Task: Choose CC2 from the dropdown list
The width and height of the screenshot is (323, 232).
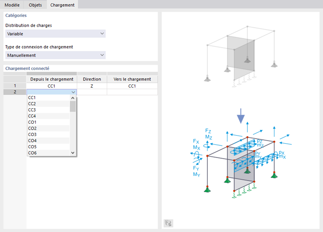Action: pyautogui.click(x=48, y=104)
